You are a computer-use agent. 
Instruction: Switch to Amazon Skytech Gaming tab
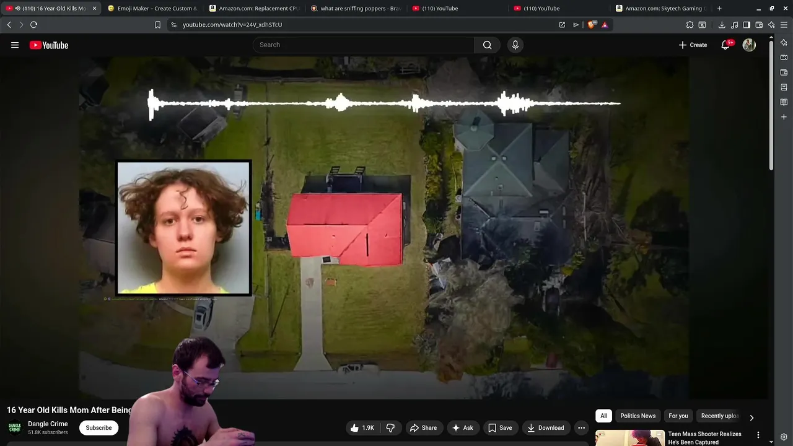point(662,9)
